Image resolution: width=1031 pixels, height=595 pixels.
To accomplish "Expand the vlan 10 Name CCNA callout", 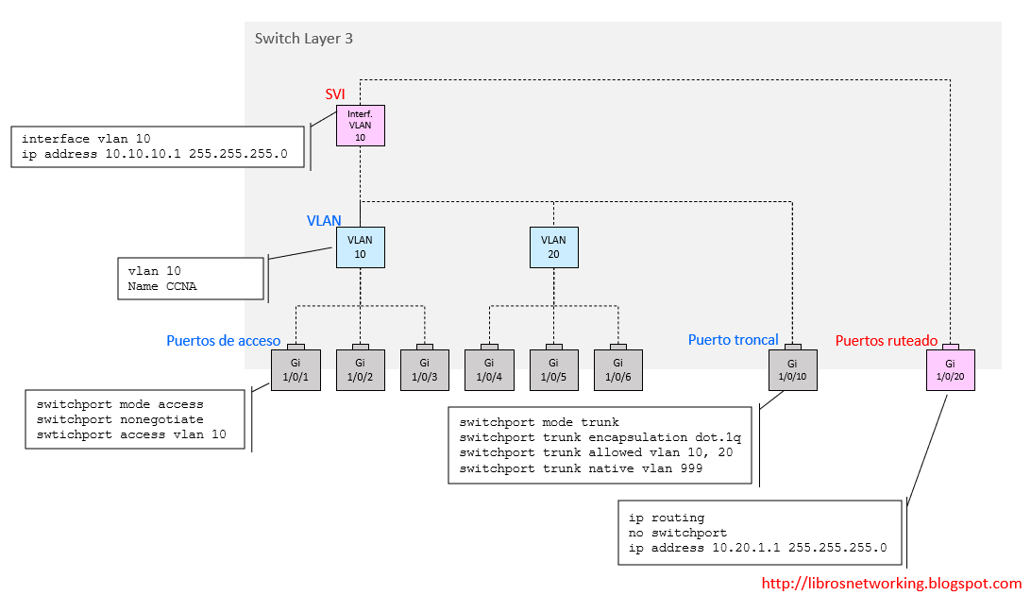I will tap(190, 279).
